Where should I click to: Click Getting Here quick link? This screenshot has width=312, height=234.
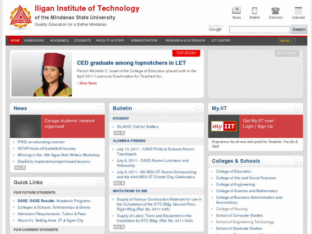click(x=45, y=220)
